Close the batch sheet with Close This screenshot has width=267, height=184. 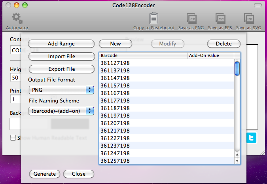coord(79,174)
